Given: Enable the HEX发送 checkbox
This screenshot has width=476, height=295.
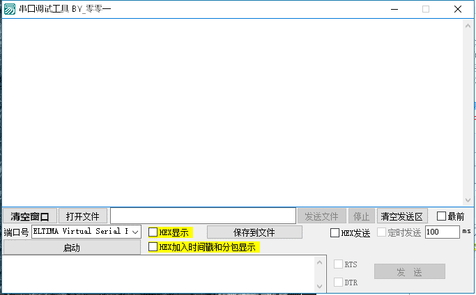Looking at the screenshot, I should 335,233.
